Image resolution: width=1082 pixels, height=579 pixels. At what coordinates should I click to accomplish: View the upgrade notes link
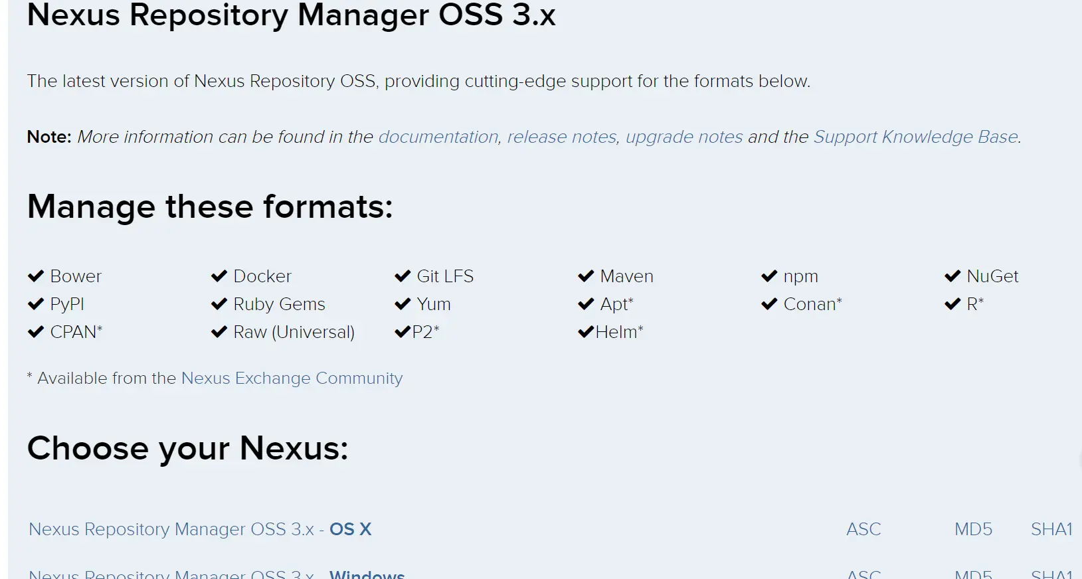(x=684, y=137)
